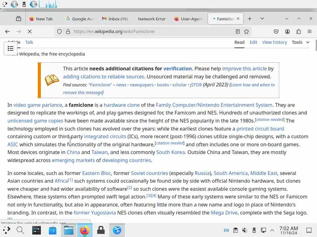Open Nintendo Entertainment System link
Viewport: 317px width, 237px height.
tap(214, 105)
